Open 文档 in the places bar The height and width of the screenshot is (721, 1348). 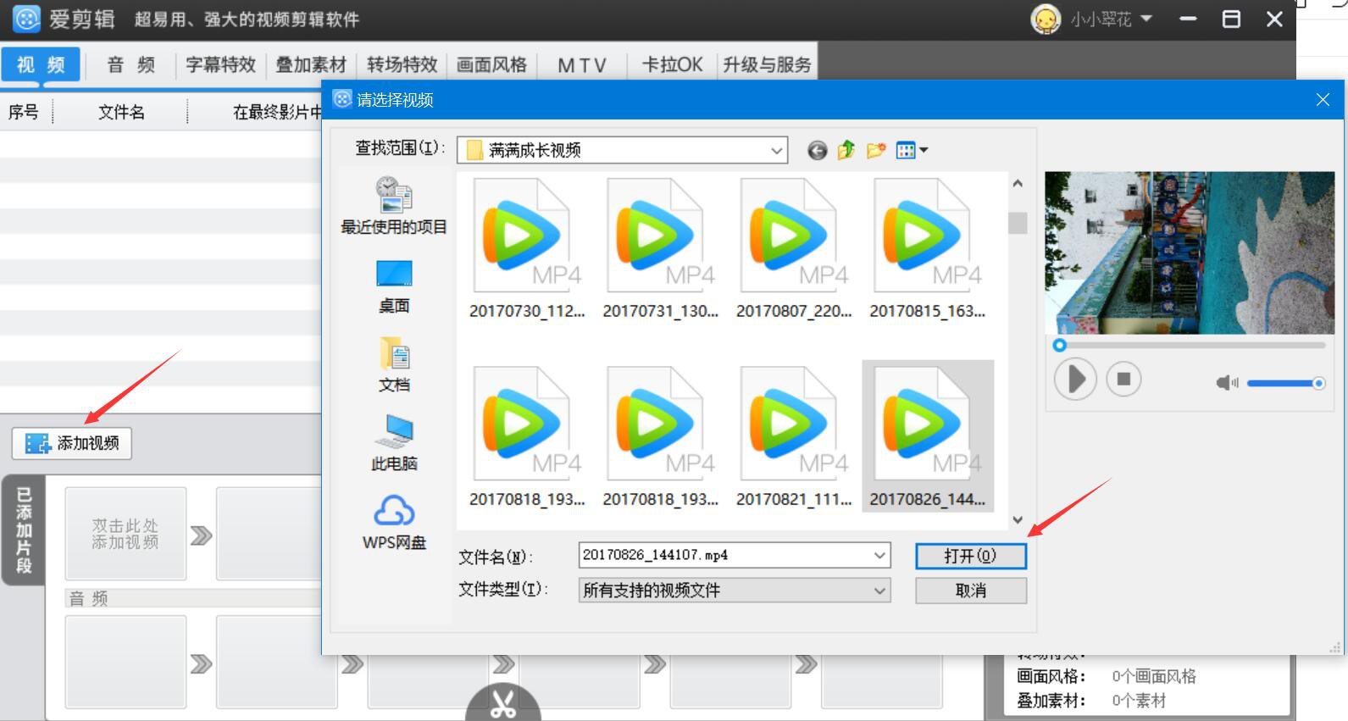click(x=394, y=365)
